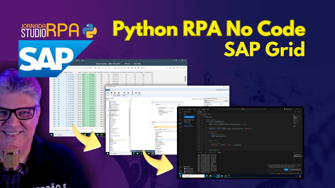
Task: Open VS Code Terminal menu
Action: click(x=203, y=109)
